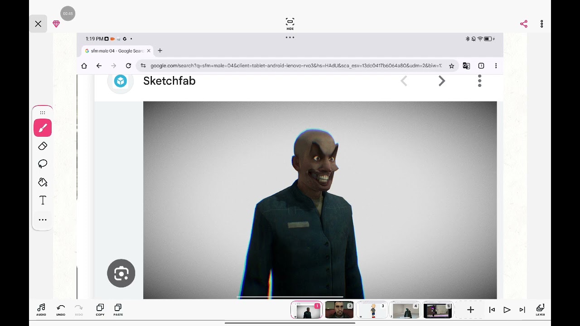This screenshot has width=580, height=326.
Task: Close the project with the X button
Action: coord(38,24)
